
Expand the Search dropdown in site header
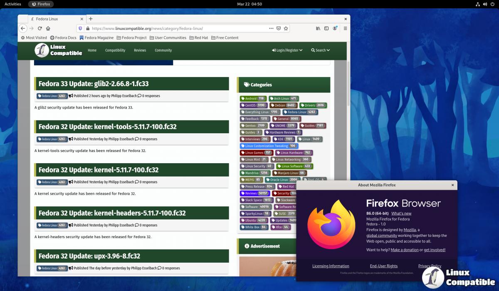(320, 50)
